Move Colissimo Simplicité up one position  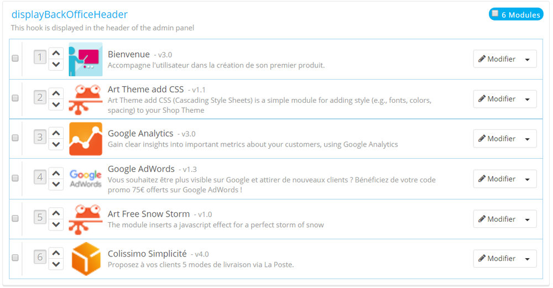(55, 253)
